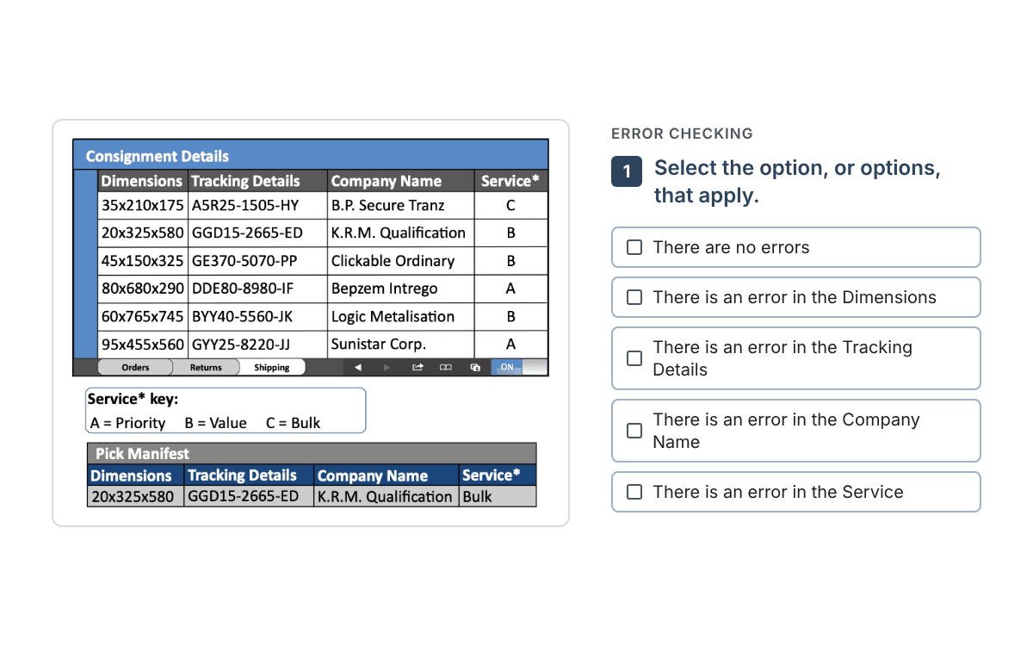
Task: Click tracking cell 'A5R25-1505-HY'
Action: (x=257, y=205)
